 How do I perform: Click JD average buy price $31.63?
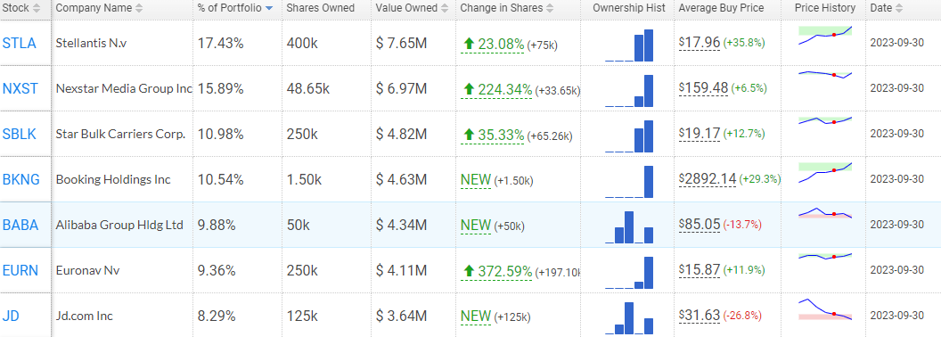(700, 315)
